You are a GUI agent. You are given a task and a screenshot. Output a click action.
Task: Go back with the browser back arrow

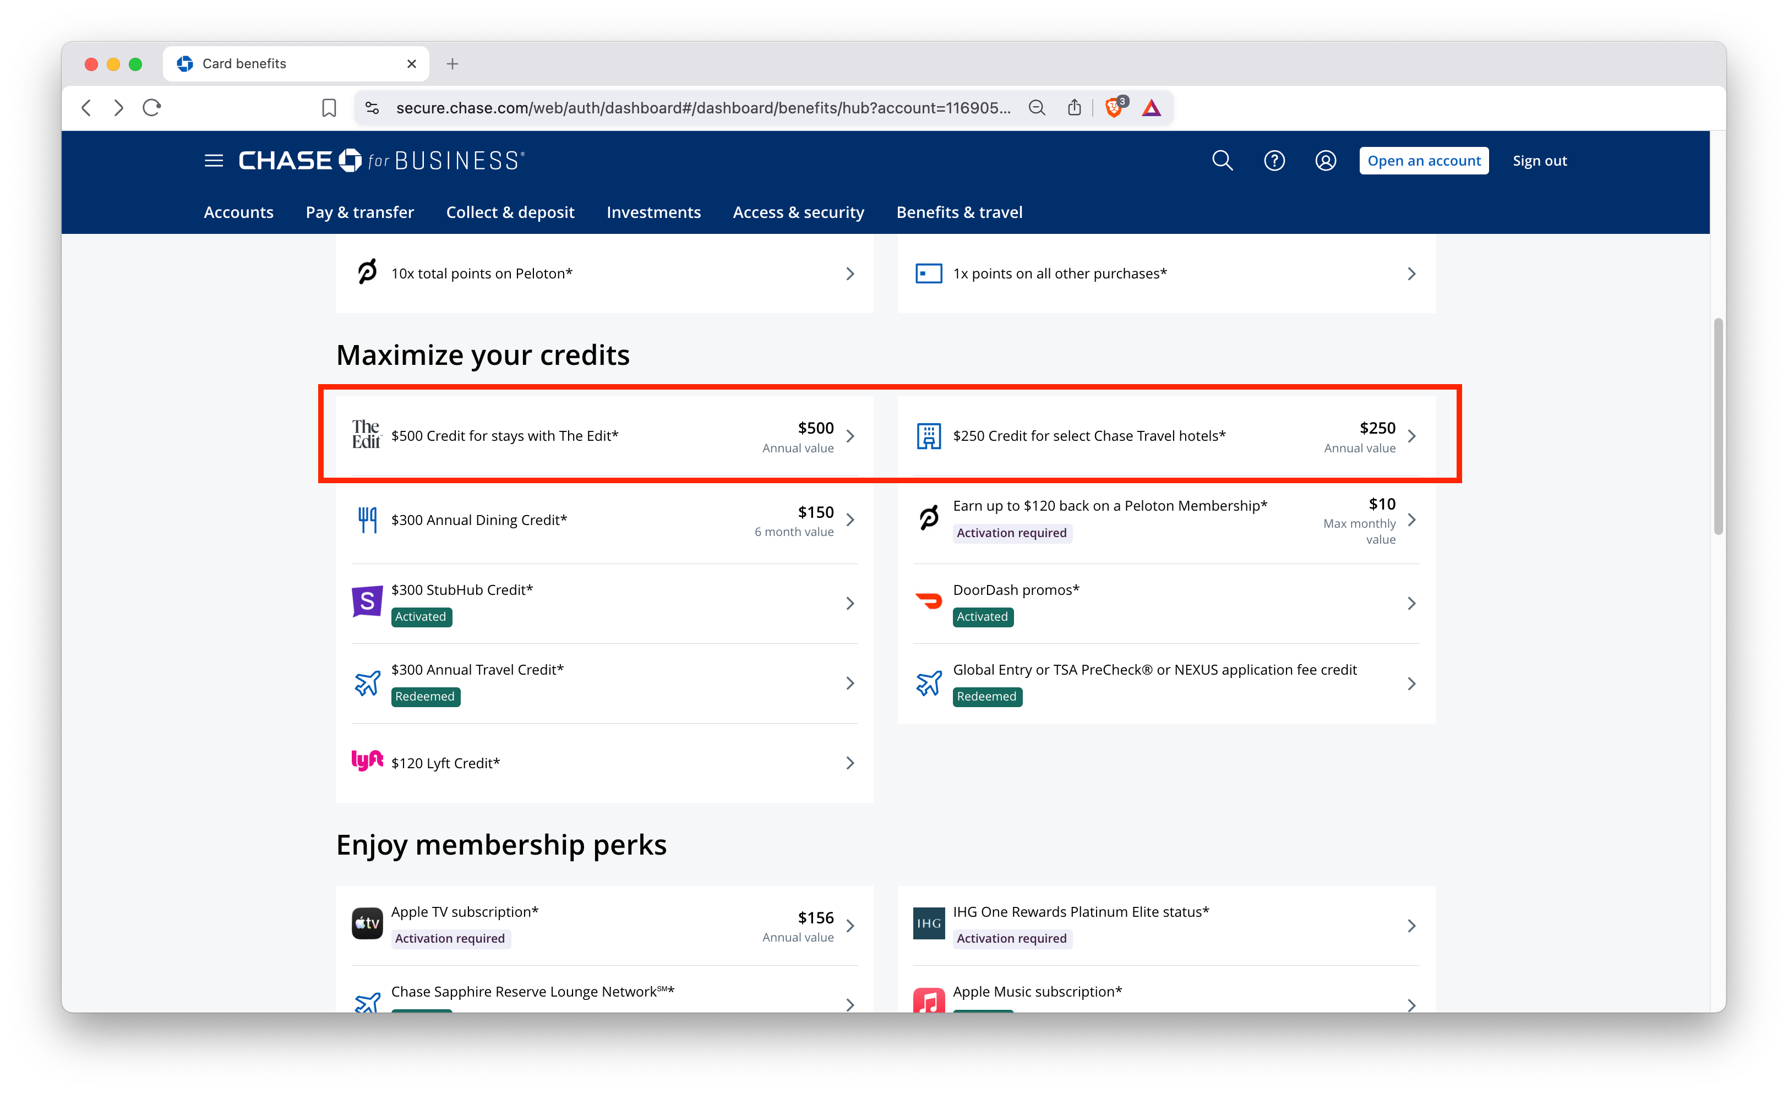point(86,108)
